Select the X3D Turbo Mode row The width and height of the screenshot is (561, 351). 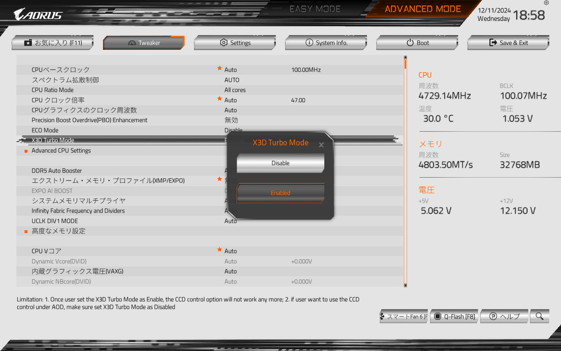pos(209,140)
